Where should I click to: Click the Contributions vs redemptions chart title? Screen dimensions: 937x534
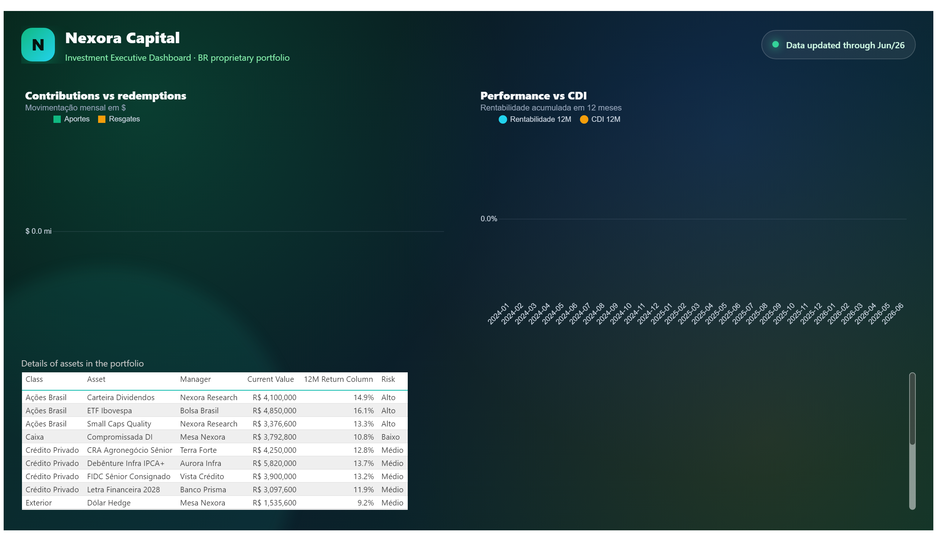106,96
